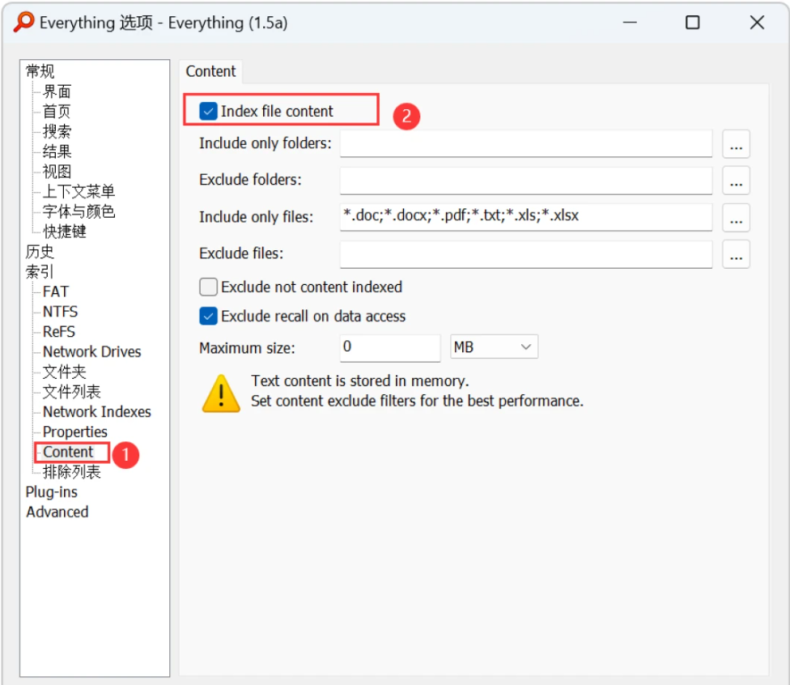Open 文件列表 index settings
The width and height of the screenshot is (790, 685).
coord(71,392)
